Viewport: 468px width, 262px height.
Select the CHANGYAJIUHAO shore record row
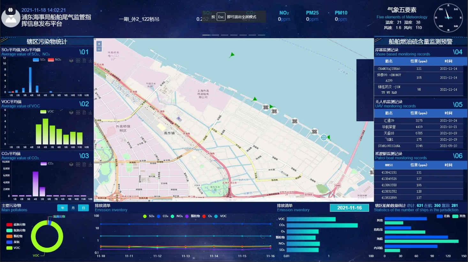pyautogui.click(x=419, y=68)
